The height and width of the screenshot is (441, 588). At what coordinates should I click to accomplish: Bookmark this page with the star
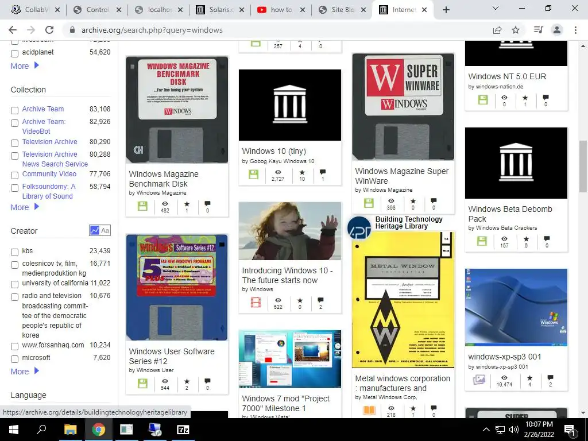[516, 30]
